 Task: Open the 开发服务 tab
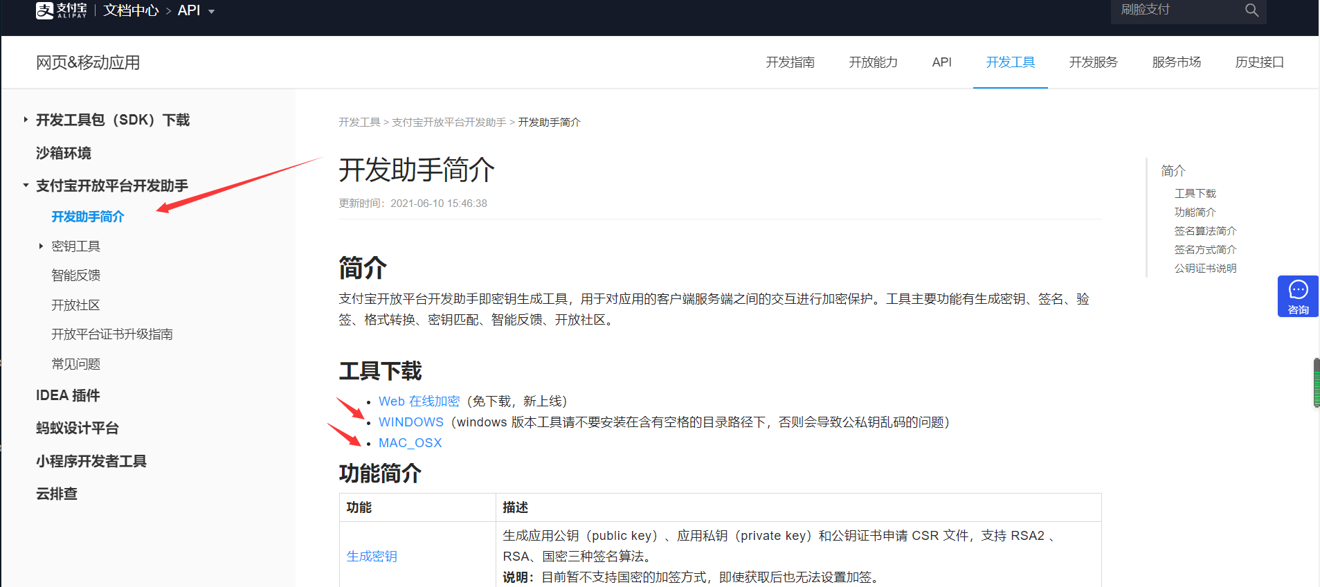[x=1093, y=62]
